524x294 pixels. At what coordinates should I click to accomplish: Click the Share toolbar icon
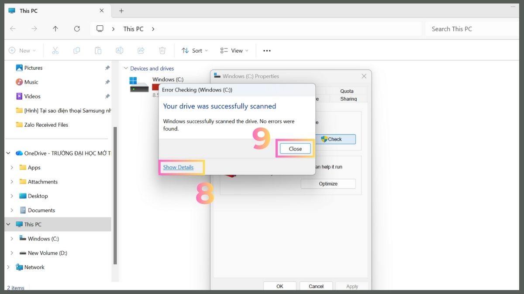[x=141, y=51]
